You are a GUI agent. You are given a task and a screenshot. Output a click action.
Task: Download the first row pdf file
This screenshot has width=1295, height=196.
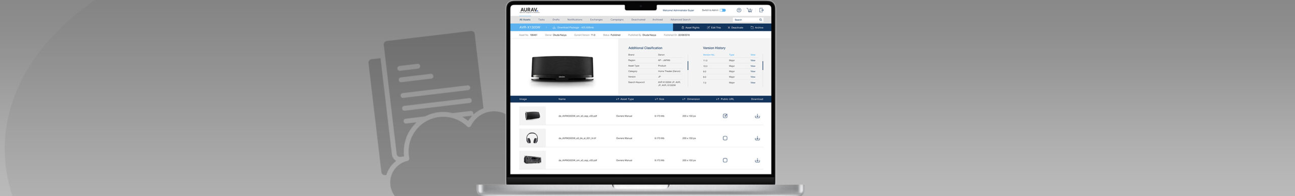tap(757, 116)
